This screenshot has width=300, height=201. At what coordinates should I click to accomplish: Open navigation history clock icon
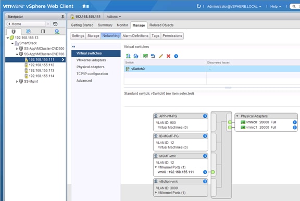click(x=55, y=24)
